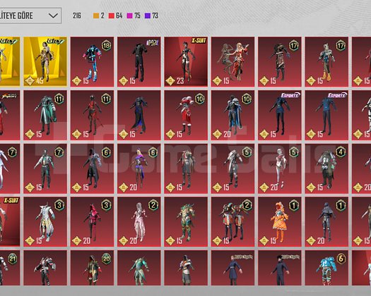Click the yellow badge 6 on cyan armor outfit
371x296 pixels.
[341, 259]
